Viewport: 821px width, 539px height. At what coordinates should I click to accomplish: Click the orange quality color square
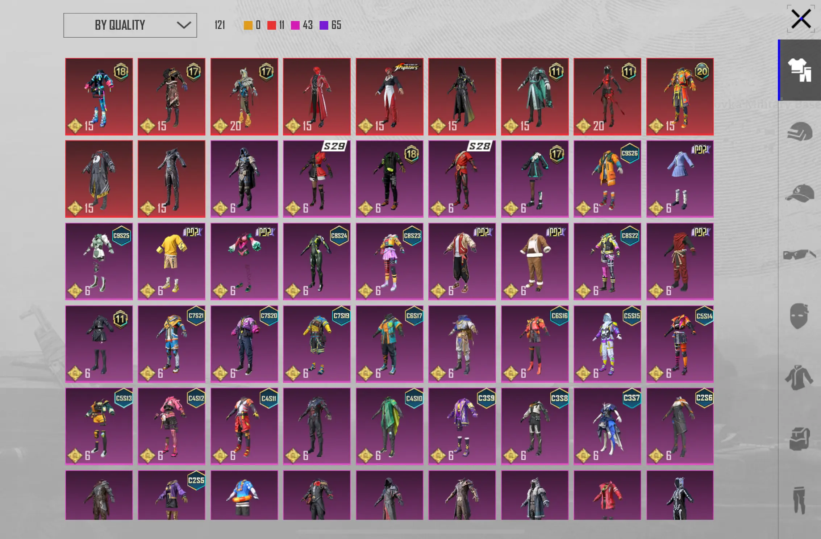248,25
